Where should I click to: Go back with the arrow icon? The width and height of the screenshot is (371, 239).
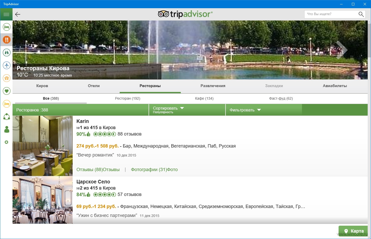18,14
